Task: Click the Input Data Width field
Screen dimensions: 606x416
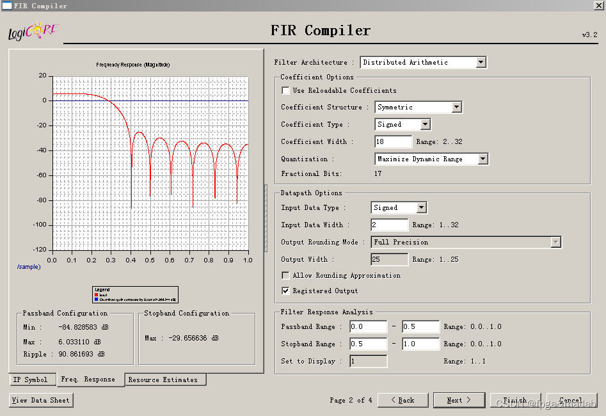Action: pyautogui.click(x=389, y=225)
